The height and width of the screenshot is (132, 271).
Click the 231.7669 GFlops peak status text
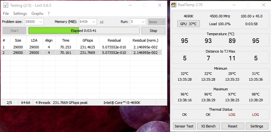click(x=70, y=103)
